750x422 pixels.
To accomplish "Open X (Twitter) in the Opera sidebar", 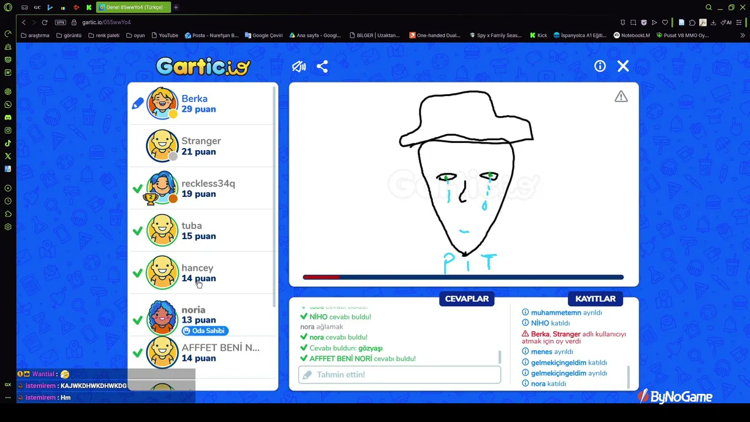I will 8,156.
